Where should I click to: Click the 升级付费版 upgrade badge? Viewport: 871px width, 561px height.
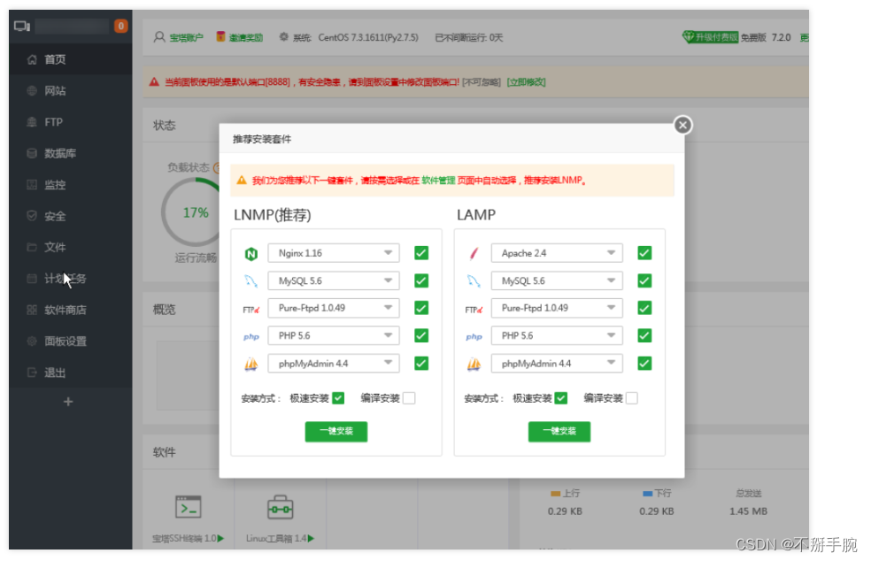point(711,37)
